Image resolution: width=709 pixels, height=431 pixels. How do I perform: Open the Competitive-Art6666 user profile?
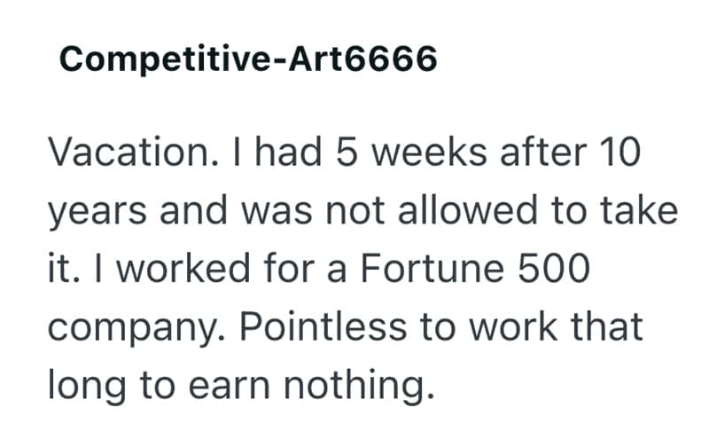tap(248, 59)
